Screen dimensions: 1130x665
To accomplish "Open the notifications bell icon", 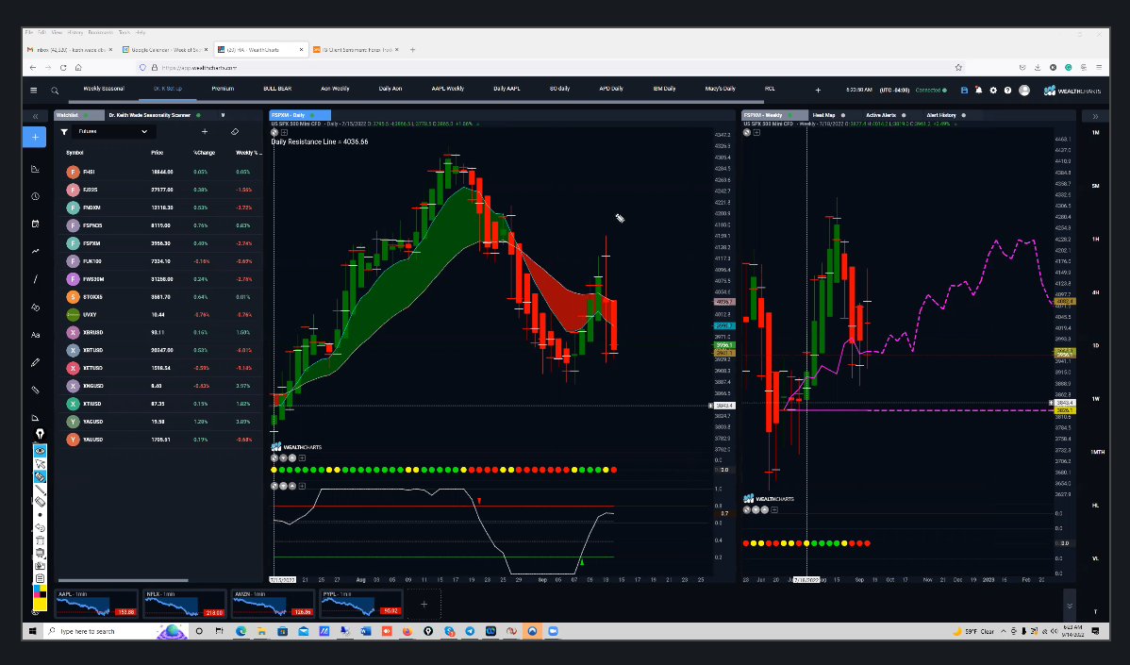I will click(979, 90).
